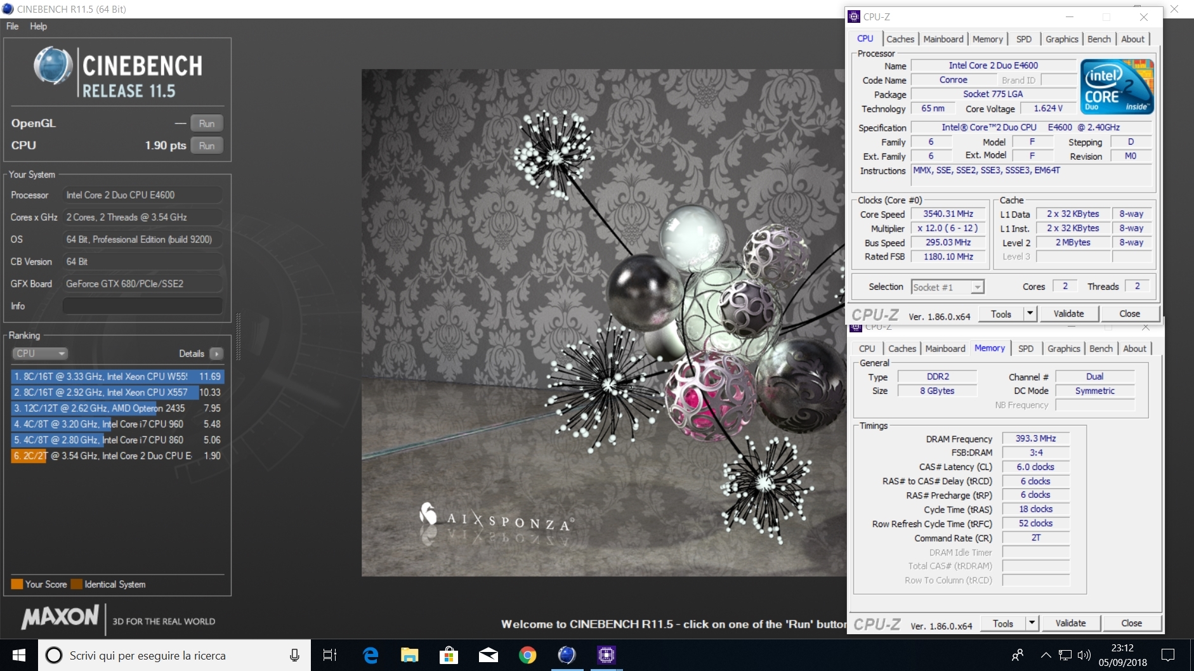Open the People icon in system tray
The width and height of the screenshot is (1194, 671).
coord(1018,655)
